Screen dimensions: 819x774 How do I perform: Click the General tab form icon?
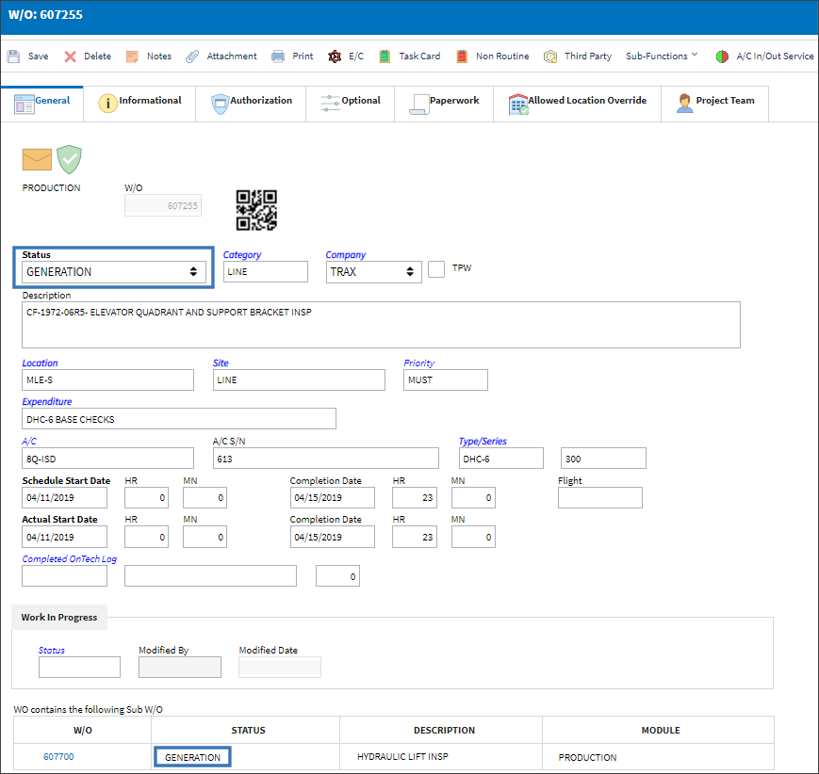24,104
